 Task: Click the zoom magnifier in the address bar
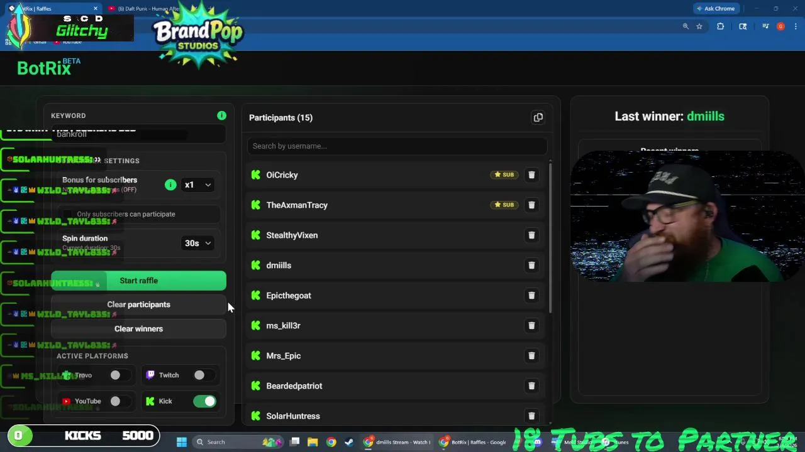coord(686,26)
